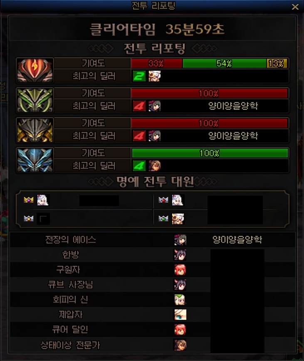Click the red flame boss emblem icon
The height and width of the screenshot is (361, 304).
[35, 70]
